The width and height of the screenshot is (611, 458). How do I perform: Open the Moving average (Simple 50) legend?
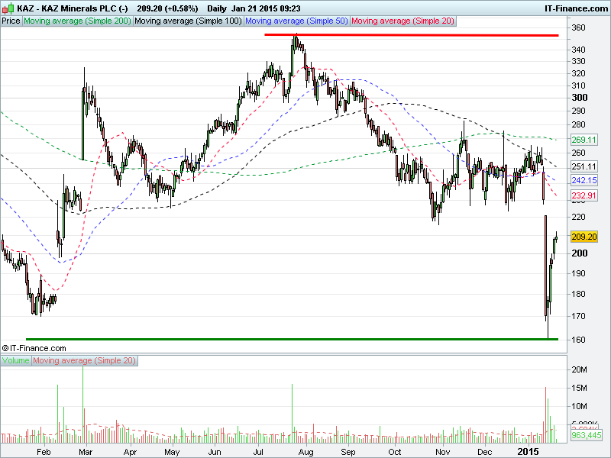[x=296, y=21]
